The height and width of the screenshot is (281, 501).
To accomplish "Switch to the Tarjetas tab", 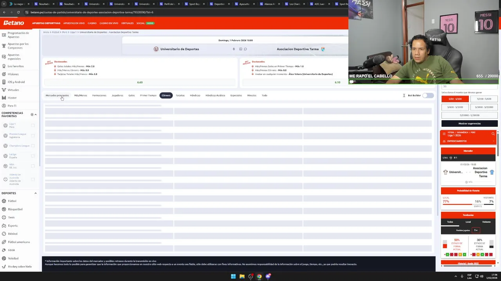I will point(180,95).
